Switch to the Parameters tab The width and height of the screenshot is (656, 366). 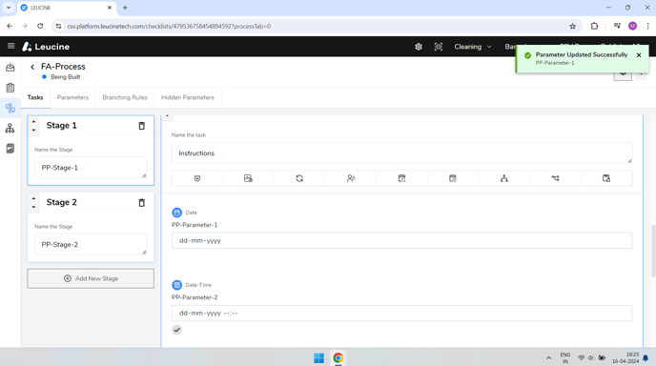point(72,97)
